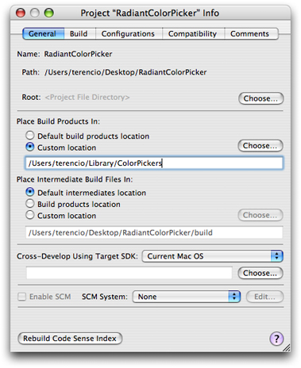Open the Cross-Develop Target SDK dropdown
The width and height of the screenshot is (301, 368).
(213, 256)
